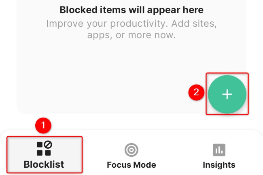Click the white plus symbol inside green circle

[x=227, y=94]
